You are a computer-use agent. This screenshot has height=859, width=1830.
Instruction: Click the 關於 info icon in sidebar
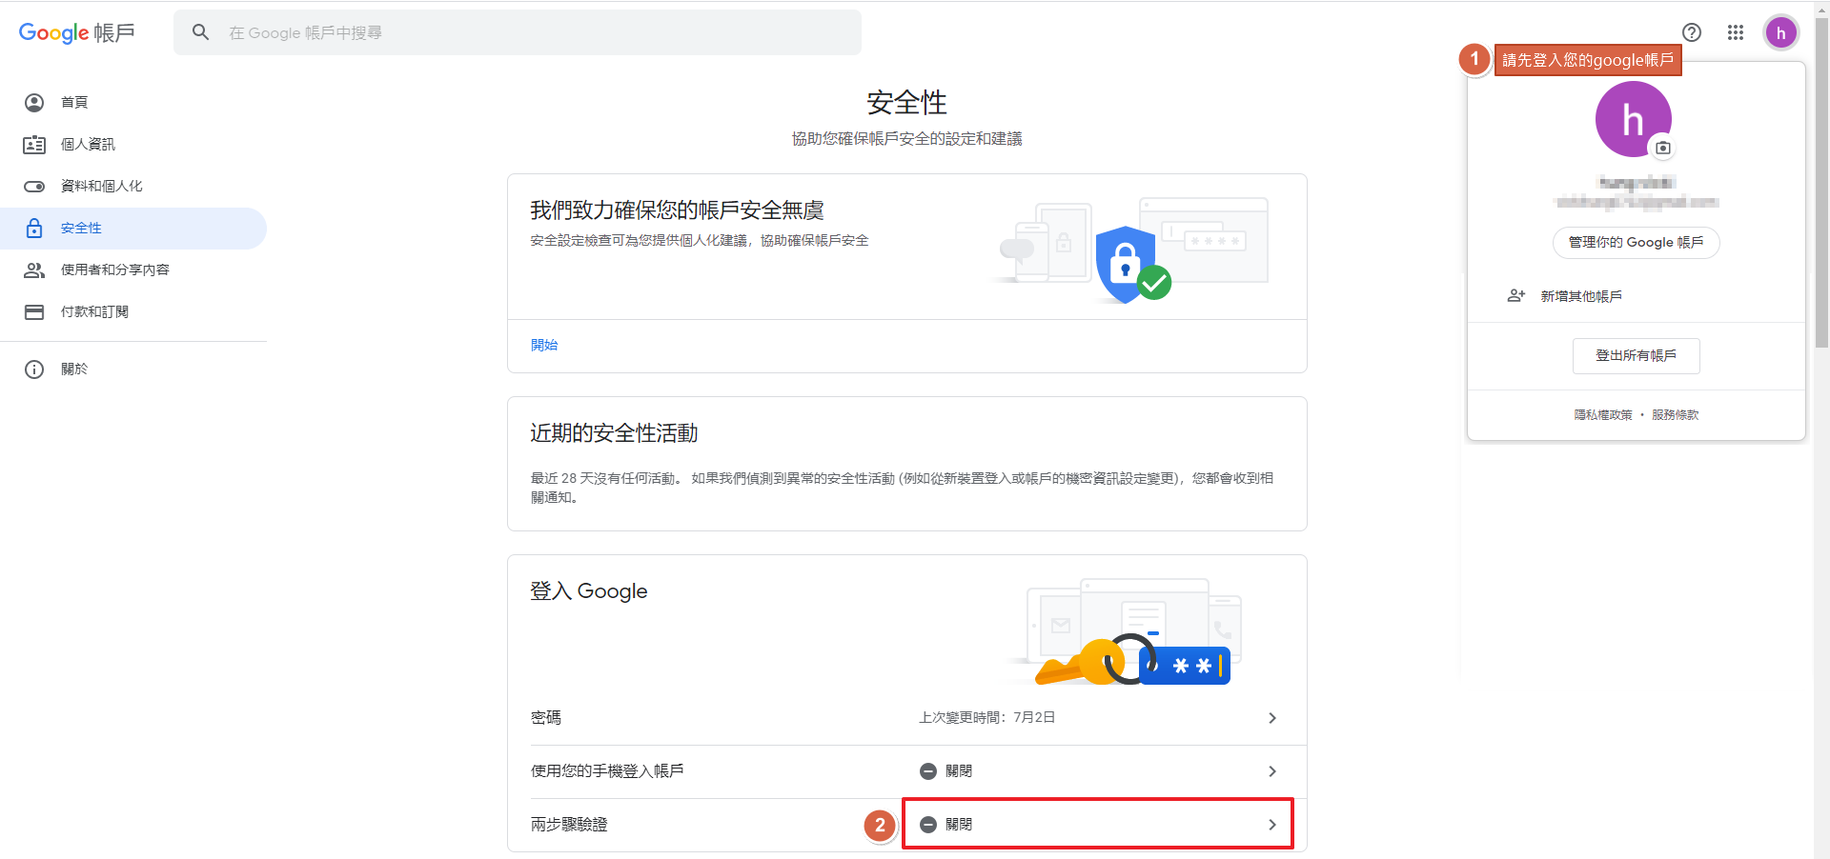[34, 370]
